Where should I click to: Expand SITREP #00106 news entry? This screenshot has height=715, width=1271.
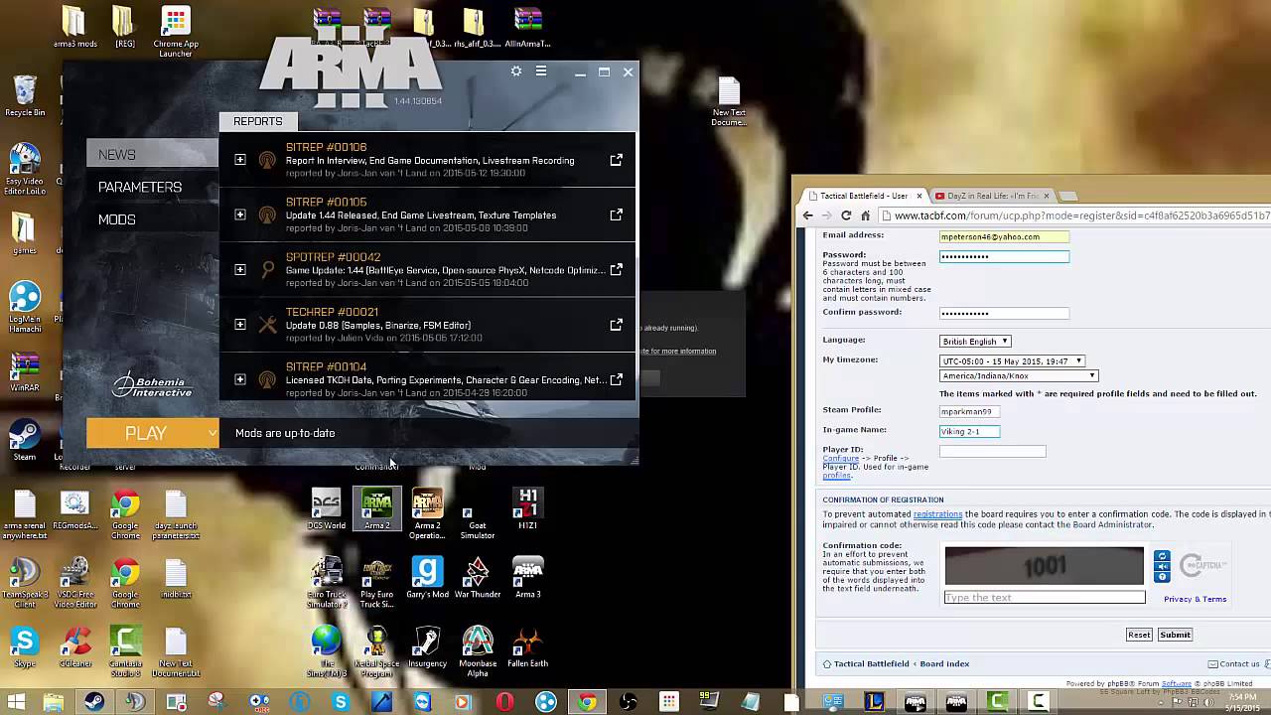click(x=240, y=160)
